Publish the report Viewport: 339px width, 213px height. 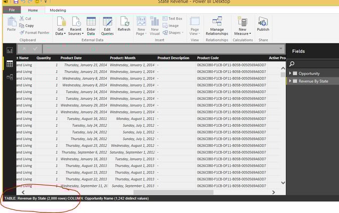tap(263, 24)
